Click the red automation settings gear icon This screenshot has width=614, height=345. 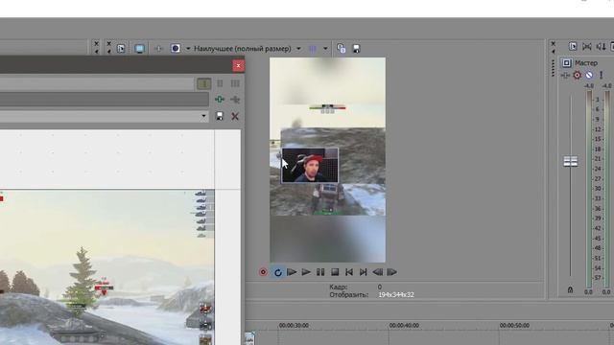(x=578, y=75)
